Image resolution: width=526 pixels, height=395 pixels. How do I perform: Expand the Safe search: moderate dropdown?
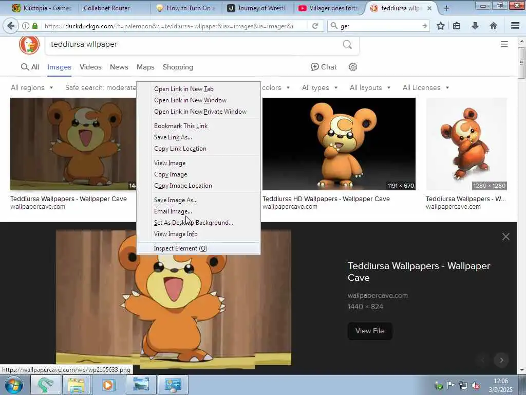(x=101, y=87)
